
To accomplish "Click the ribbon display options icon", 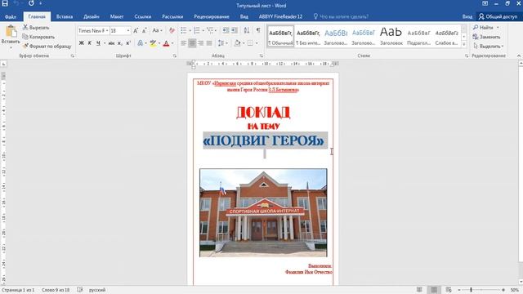I will (485, 3).
